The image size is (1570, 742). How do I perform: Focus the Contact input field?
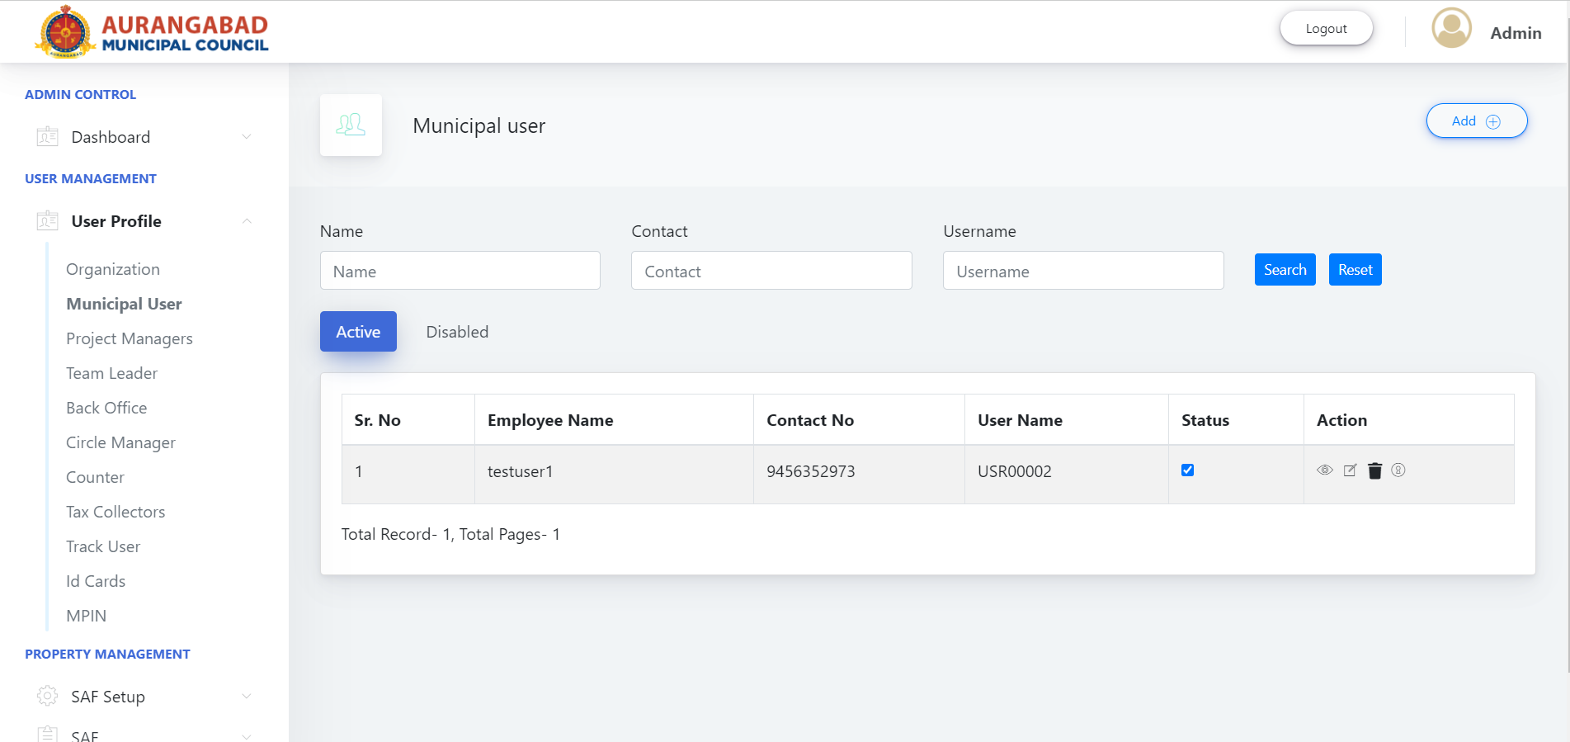pos(771,271)
